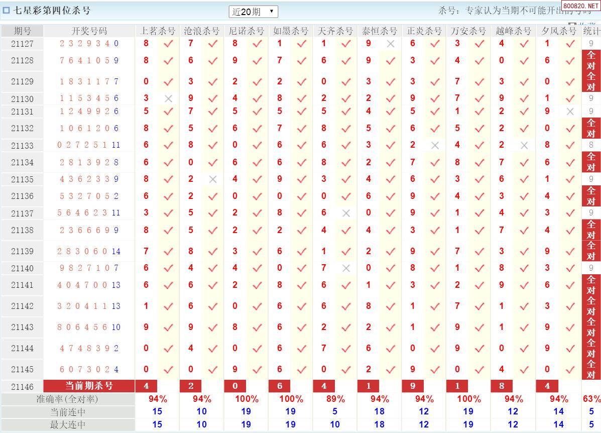Select the 沧浪杀号 column header
The width and height of the screenshot is (601, 433).
tap(202, 31)
